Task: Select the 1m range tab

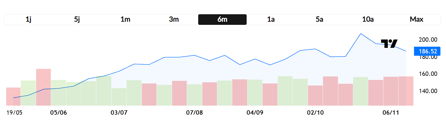Action: (x=125, y=20)
